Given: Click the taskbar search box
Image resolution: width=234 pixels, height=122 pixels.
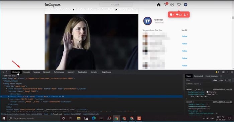Looking at the screenshot, I should click(x=34, y=118).
